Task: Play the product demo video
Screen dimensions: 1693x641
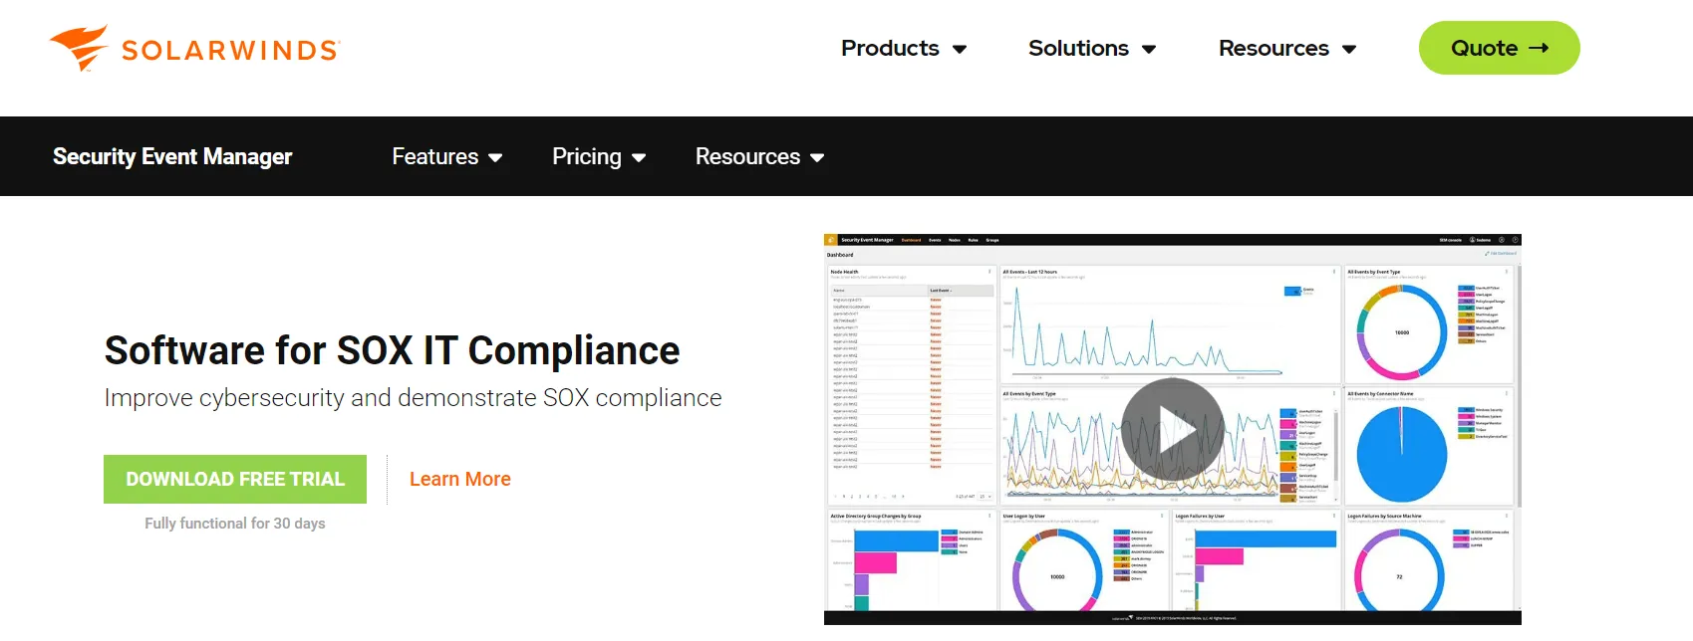Action: [x=1173, y=430]
